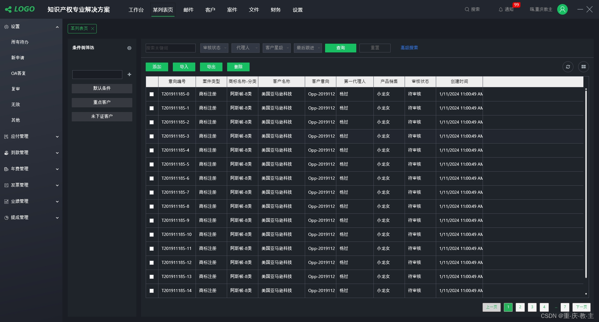
Task: Click 业绩管理 sidebar icon
Action: pyautogui.click(x=6, y=202)
